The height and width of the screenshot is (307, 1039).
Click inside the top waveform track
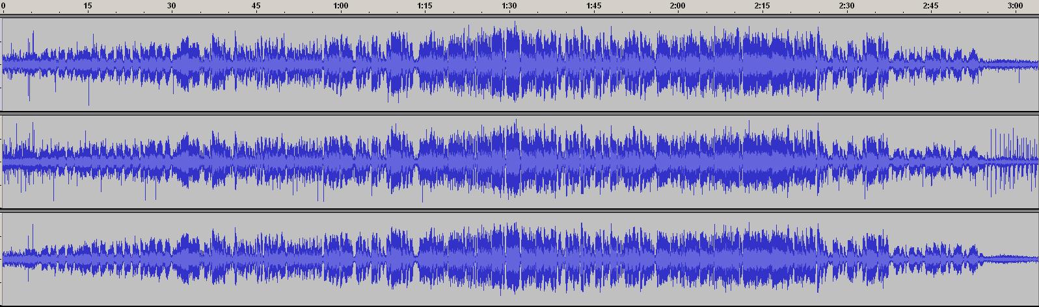[519, 63]
